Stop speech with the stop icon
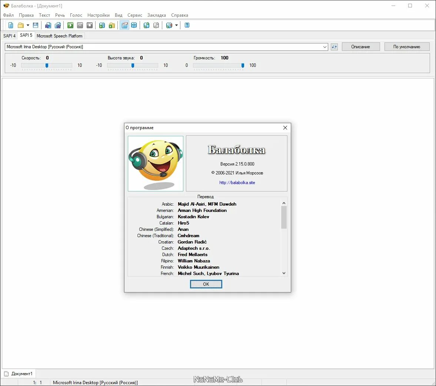This screenshot has width=436, height=386. pos(90,25)
